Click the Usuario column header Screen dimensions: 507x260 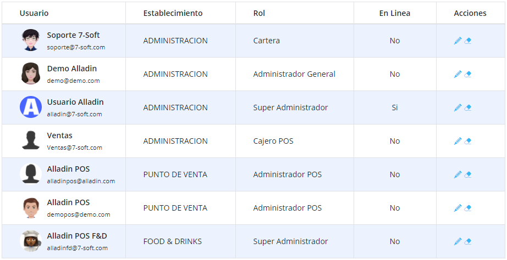coord(34,13)
